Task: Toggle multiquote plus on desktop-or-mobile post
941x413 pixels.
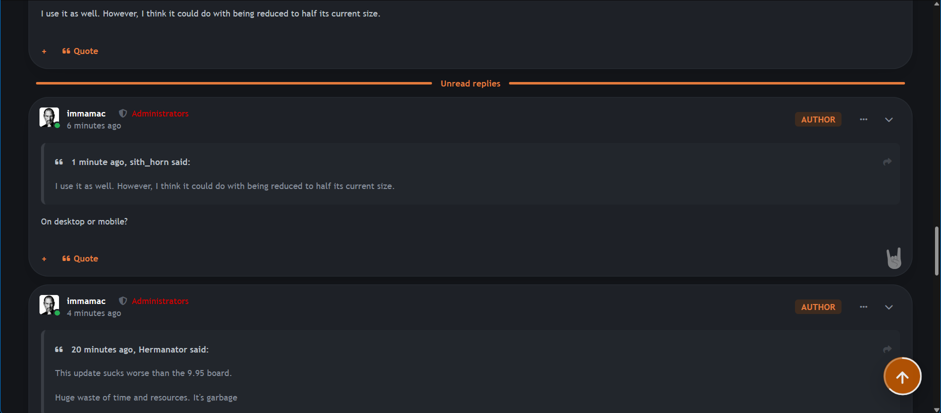Action: point(44,259)
